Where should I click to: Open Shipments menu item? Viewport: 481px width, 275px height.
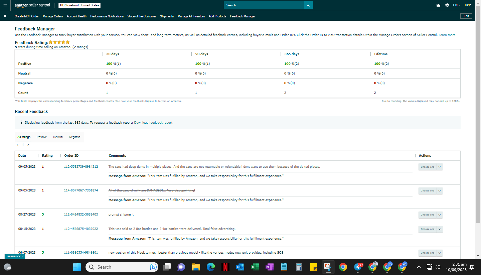[167, 16]
